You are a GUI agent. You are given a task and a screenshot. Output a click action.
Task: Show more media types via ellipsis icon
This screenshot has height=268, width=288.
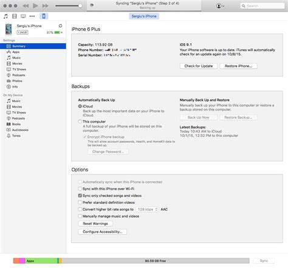pos(32,16)
